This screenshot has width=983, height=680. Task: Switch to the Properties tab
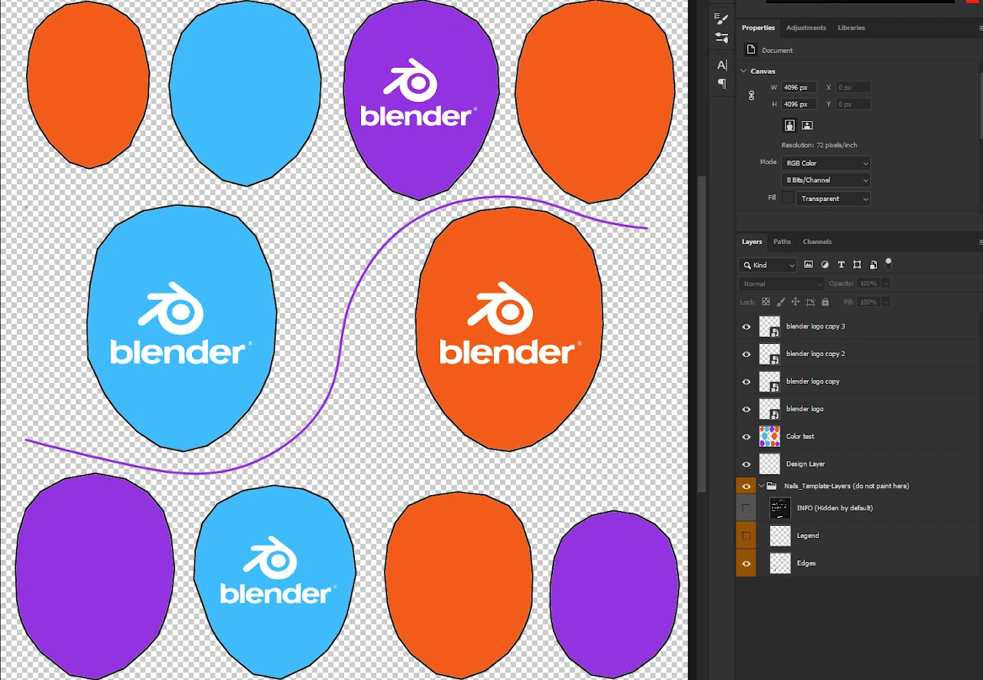point(758,28)
